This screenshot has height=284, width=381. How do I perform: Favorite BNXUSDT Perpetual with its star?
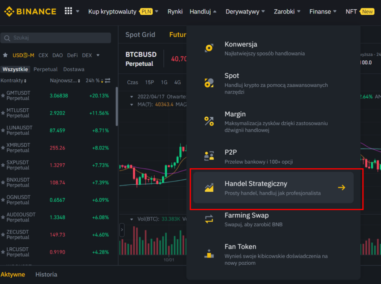tap(3, 182)
